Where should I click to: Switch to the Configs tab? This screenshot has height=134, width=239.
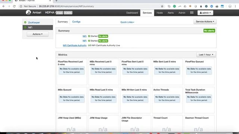76,22
